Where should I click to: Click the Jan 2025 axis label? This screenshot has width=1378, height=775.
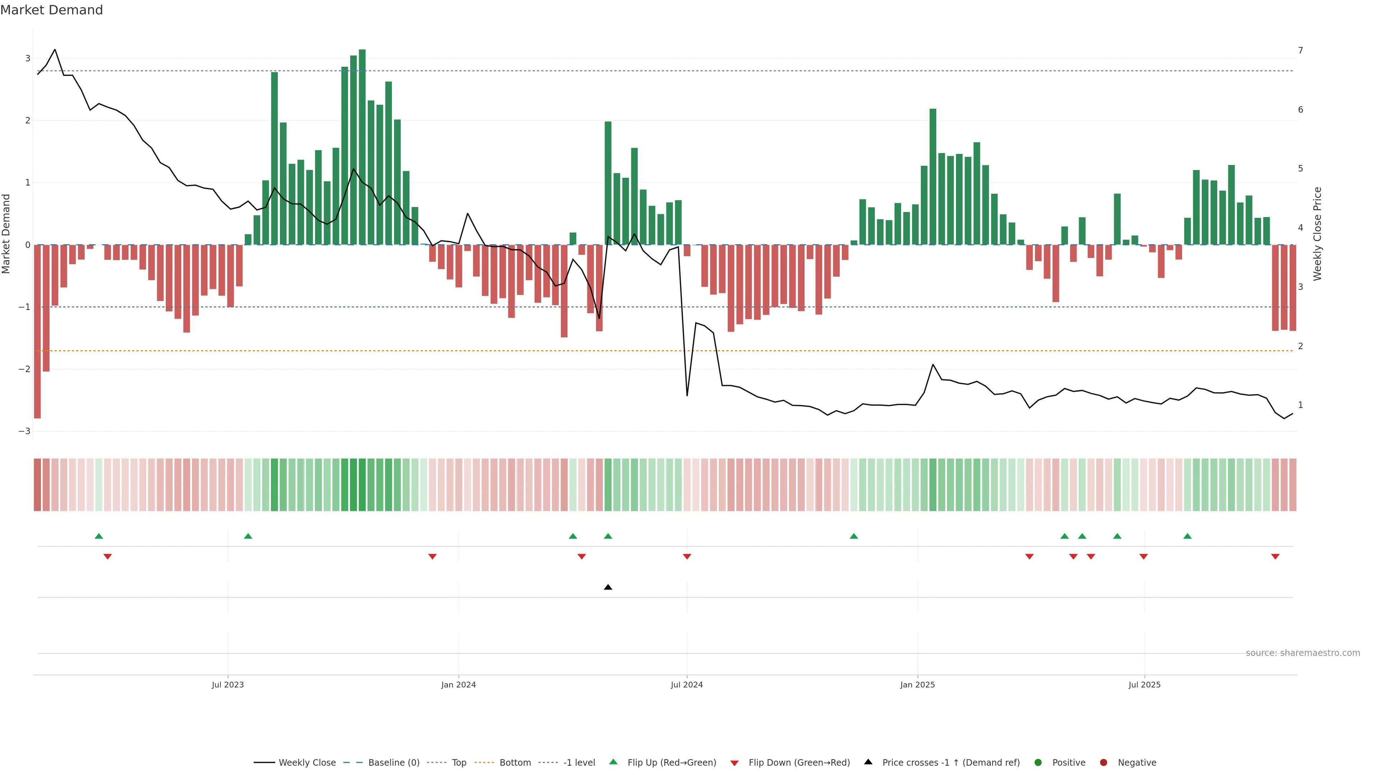pos(918,685)
